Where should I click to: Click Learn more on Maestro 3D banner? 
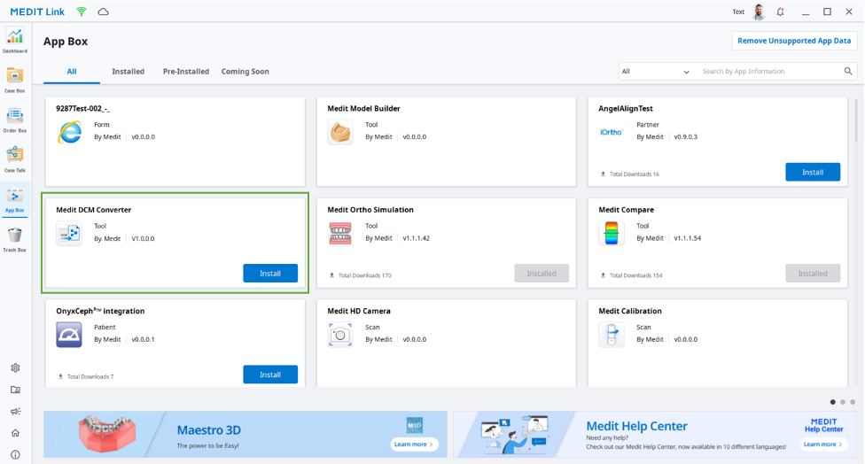coord(414,445)
